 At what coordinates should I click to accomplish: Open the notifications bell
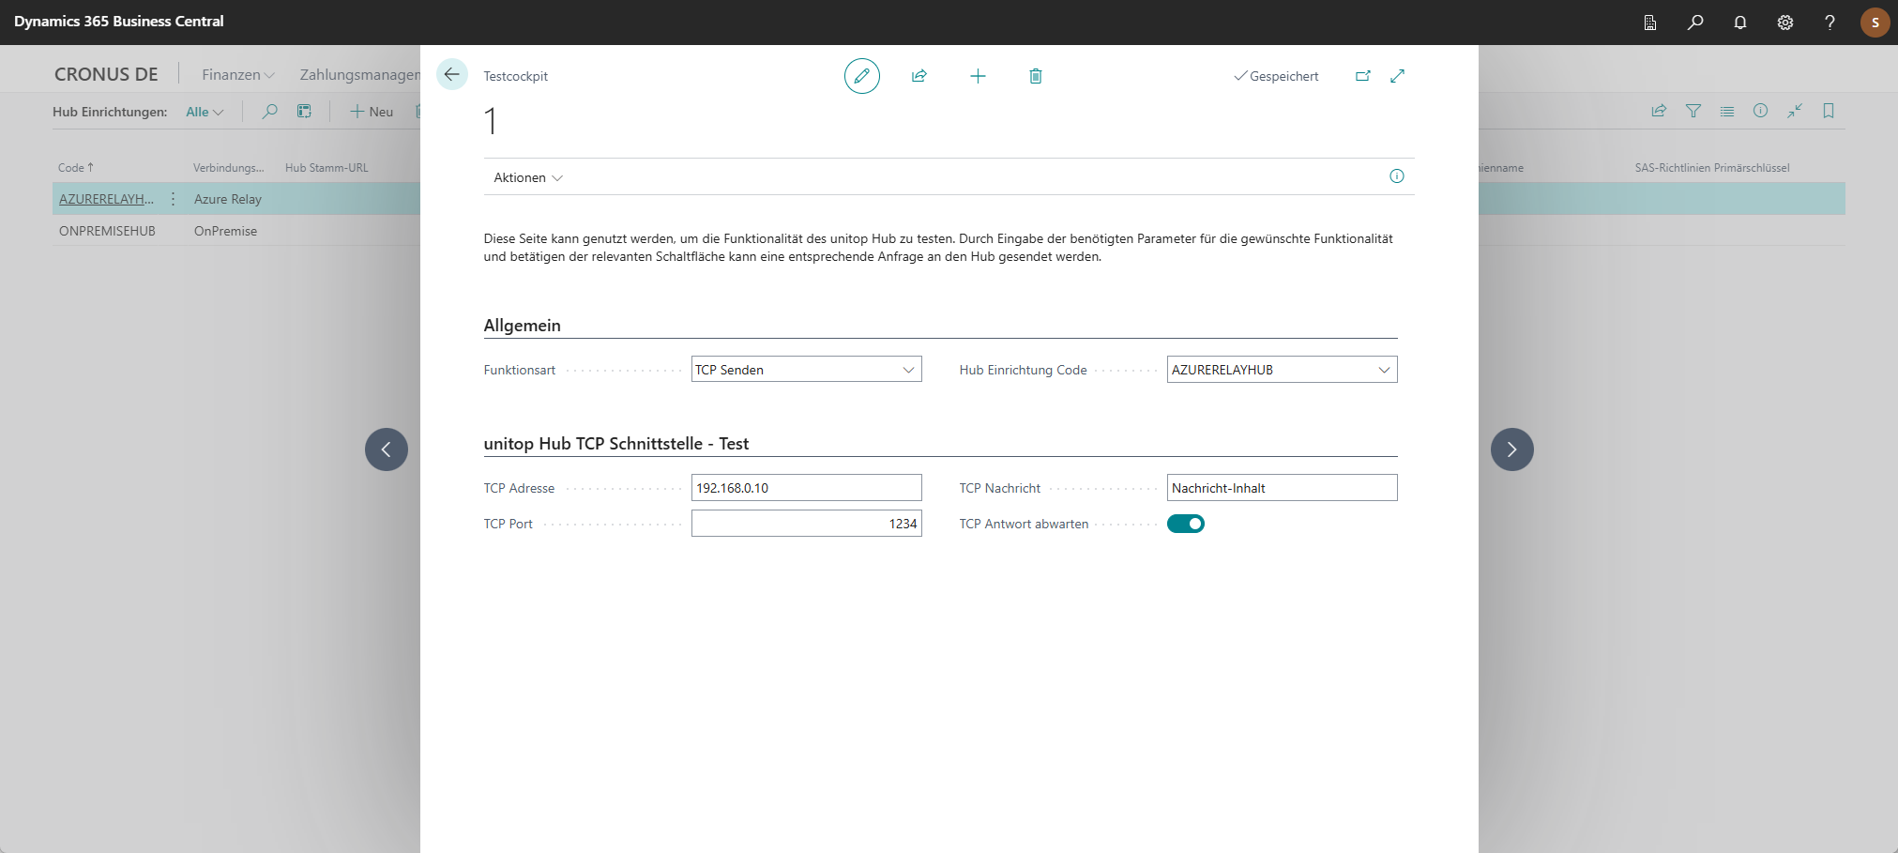tap(1740, 23)
